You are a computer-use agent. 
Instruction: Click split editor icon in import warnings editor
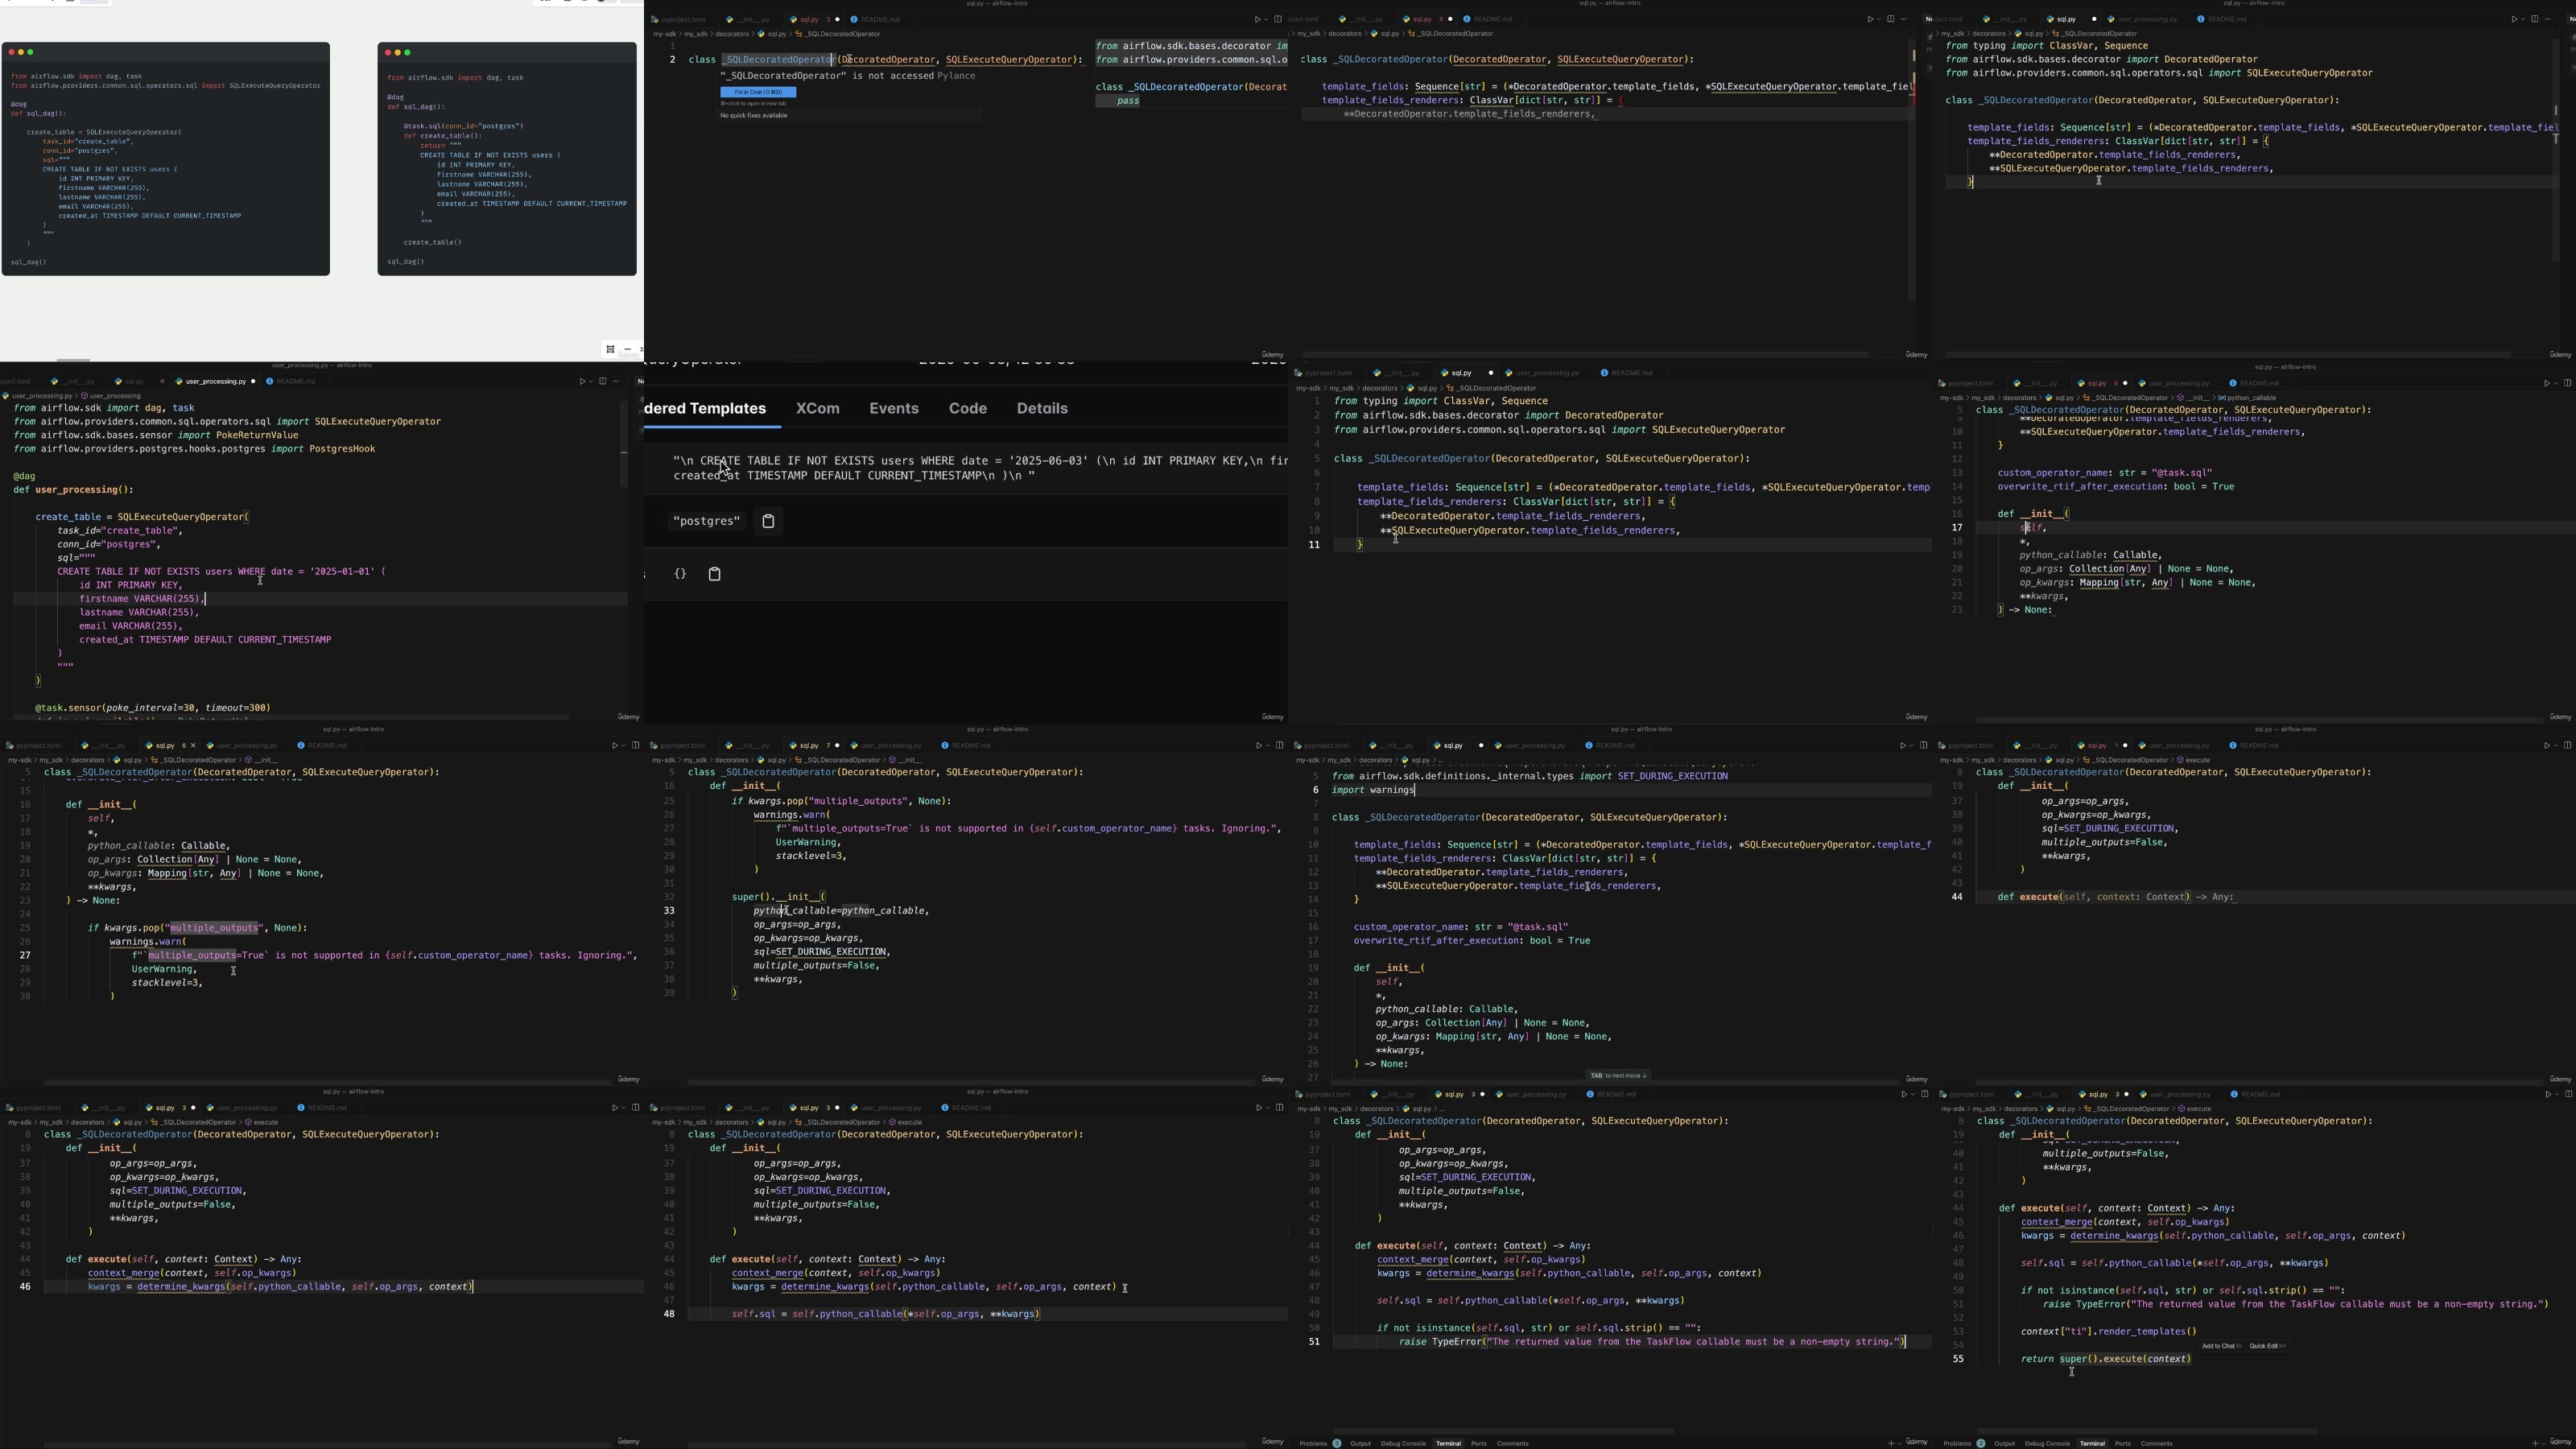1922,745
